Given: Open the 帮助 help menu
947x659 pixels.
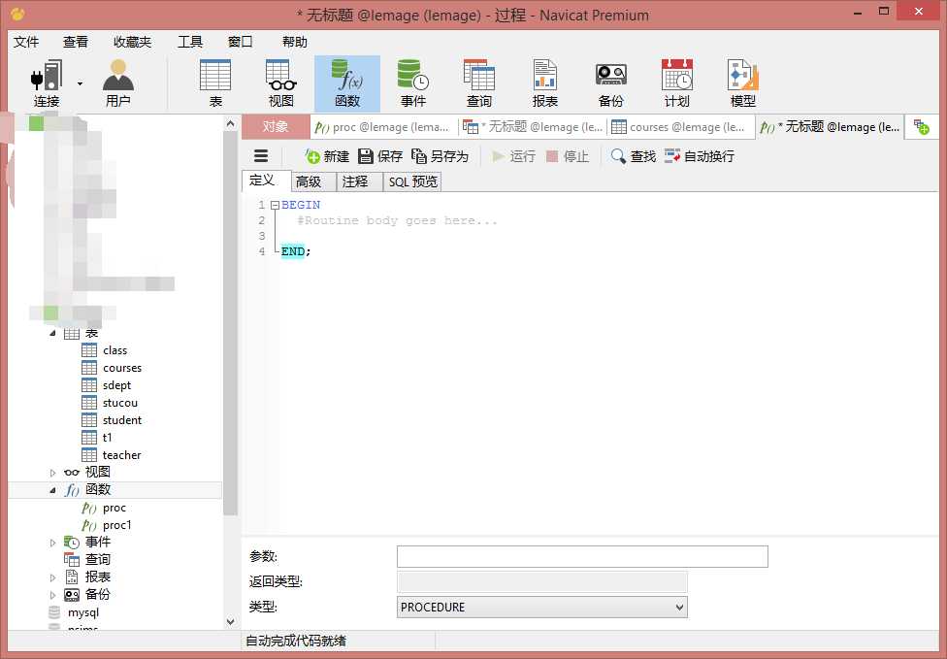Looking at the screenshot, I should [295, 42].
